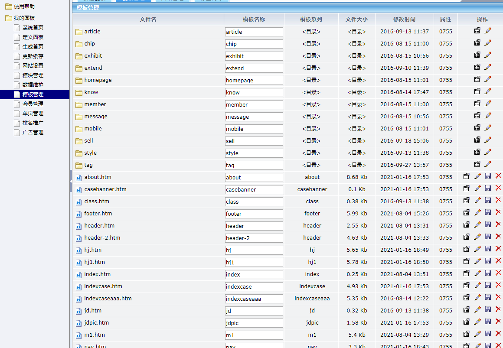The height and width of the screenshot is (348, 503).
Task: Collapse the 我的面板 folder tree
Action: pos(8,18)
